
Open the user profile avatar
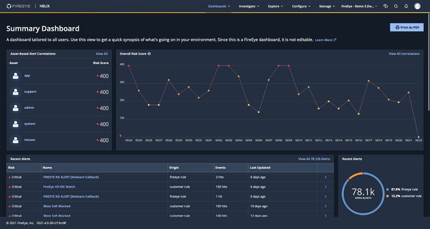(x=417, y=6)
